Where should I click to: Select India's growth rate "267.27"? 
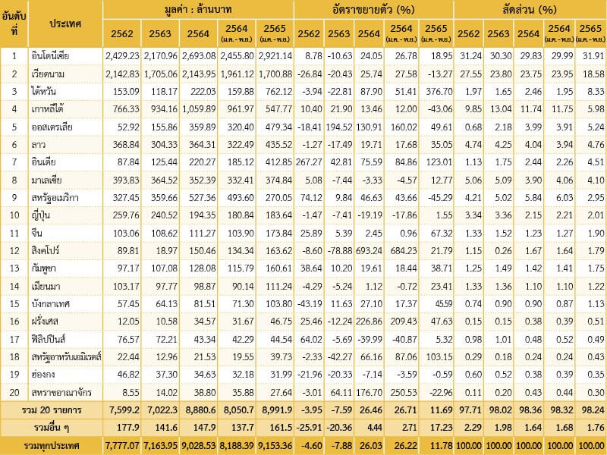pos(309,162)
